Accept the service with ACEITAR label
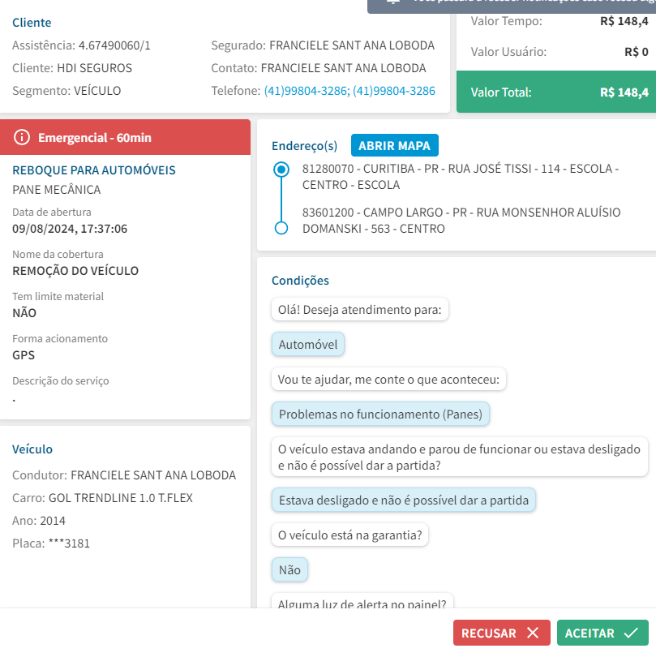Screen dimensions: 656x657 pyautogui.click(x=590, y=633)
